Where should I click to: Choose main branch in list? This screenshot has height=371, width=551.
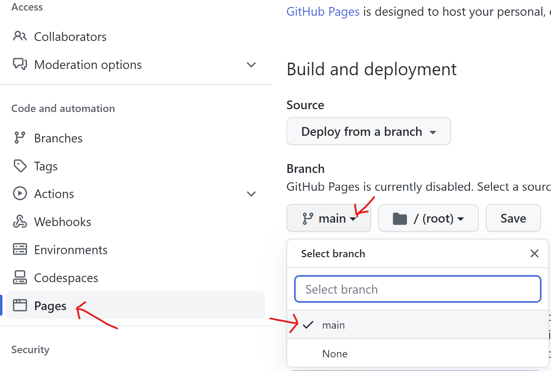click(418, 325)
